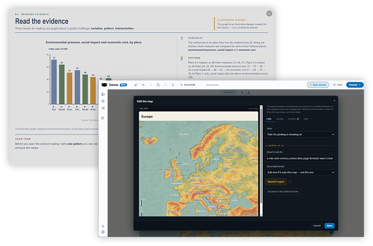Screen dimensions: 373x246
Task: Select the pencil edit tool in toolbar
Action: tap(135, 85)
